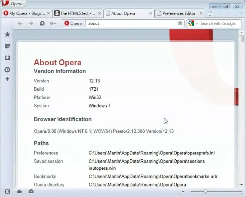Open search engine selector dropdown

(193, 24)
